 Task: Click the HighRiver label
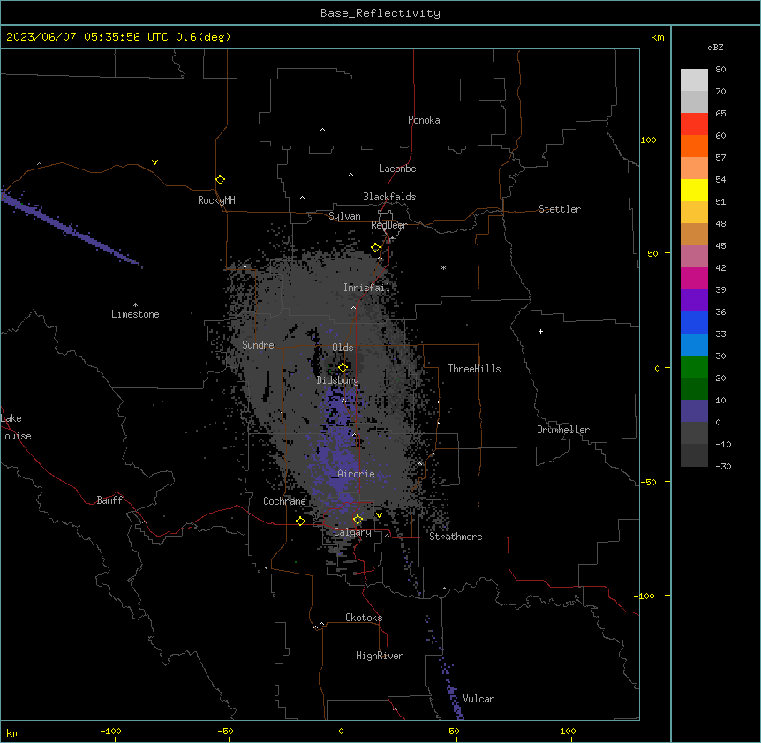pyautogui.click(x=380, y=656)
